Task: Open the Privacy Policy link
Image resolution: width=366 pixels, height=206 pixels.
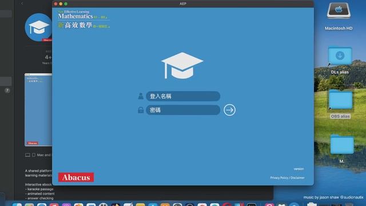Action: coord(279,178)
